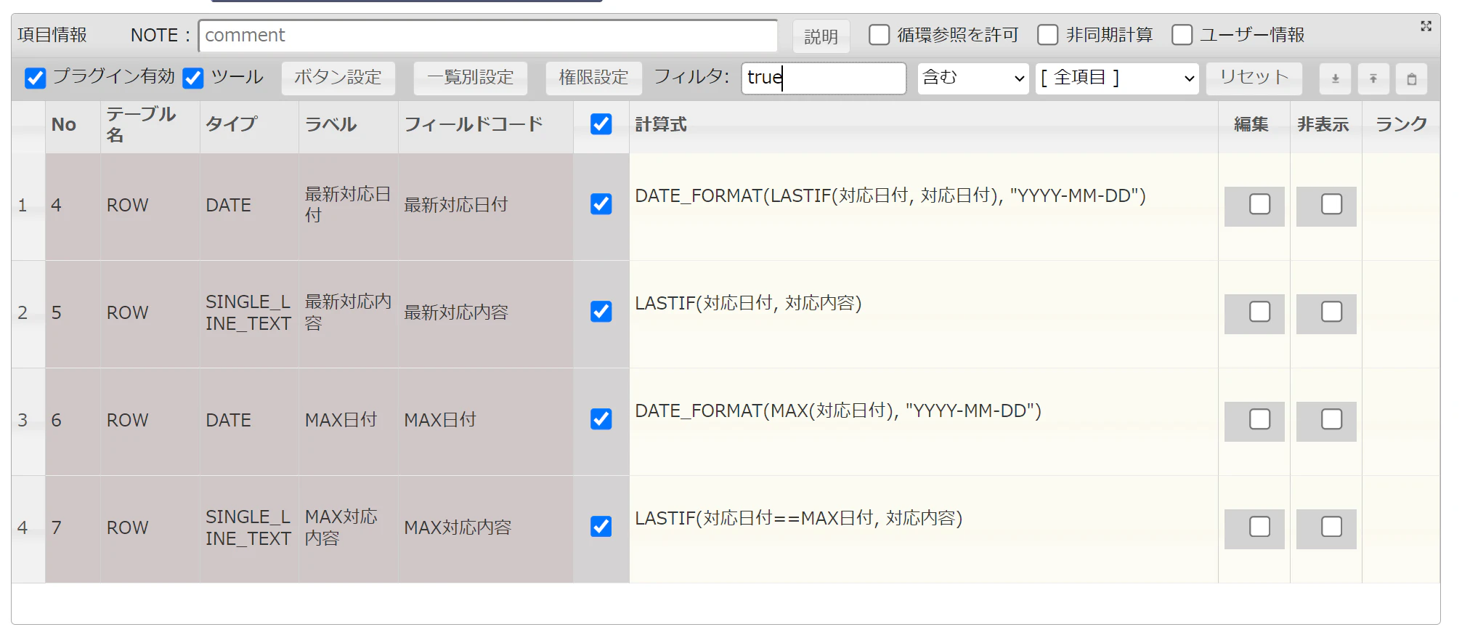Open 権限設定 permissions settings
The width and height of the screenshot is (1462, 635).
click(594, 78)
